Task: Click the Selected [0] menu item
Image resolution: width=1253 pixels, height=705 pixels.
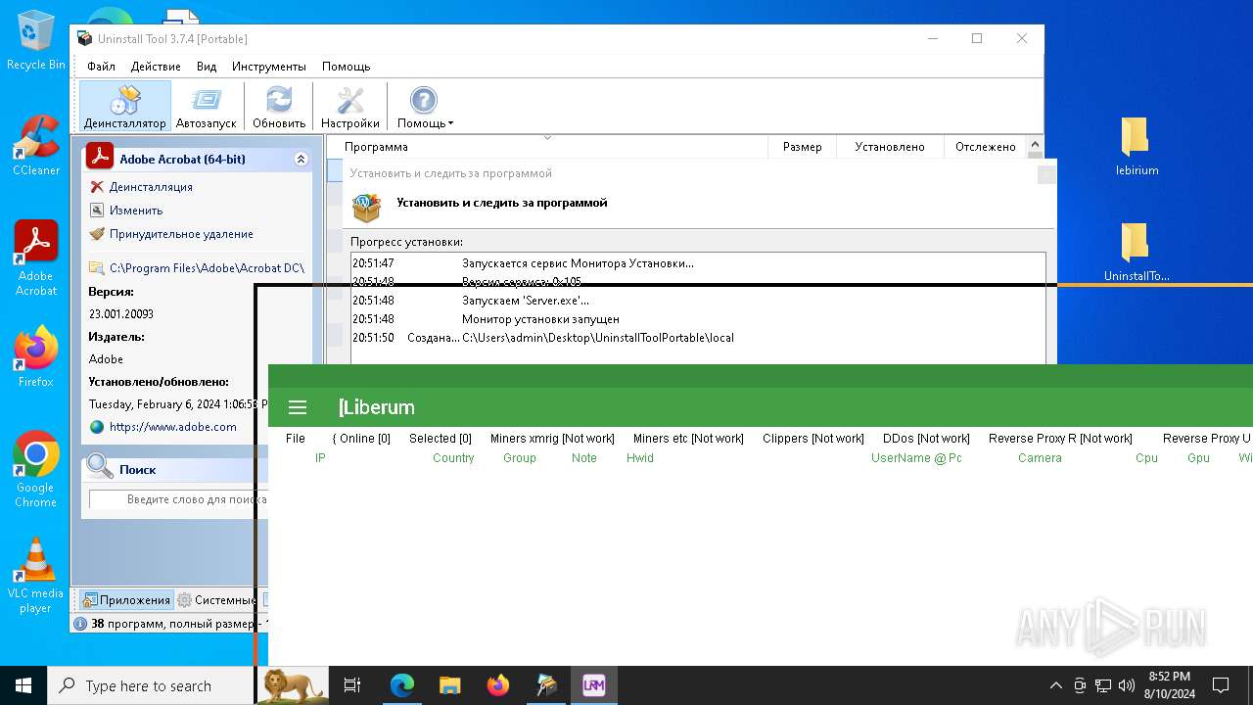Action: 441,439
